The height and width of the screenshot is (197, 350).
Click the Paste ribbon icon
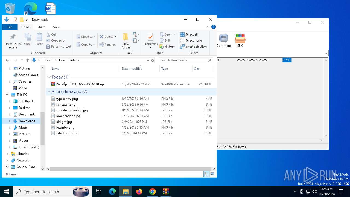pyautogui.click(x=39, y=39)
